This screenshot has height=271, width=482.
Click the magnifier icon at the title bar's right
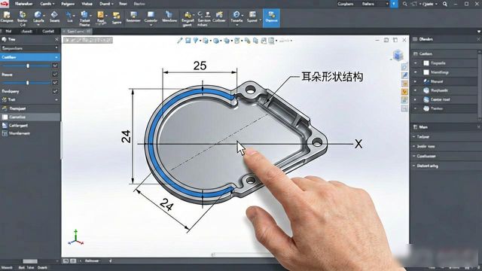click(x=445, y=4)
